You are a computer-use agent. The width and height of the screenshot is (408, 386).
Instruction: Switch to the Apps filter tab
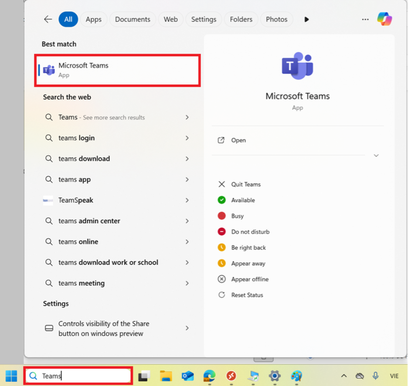(94, 19)
